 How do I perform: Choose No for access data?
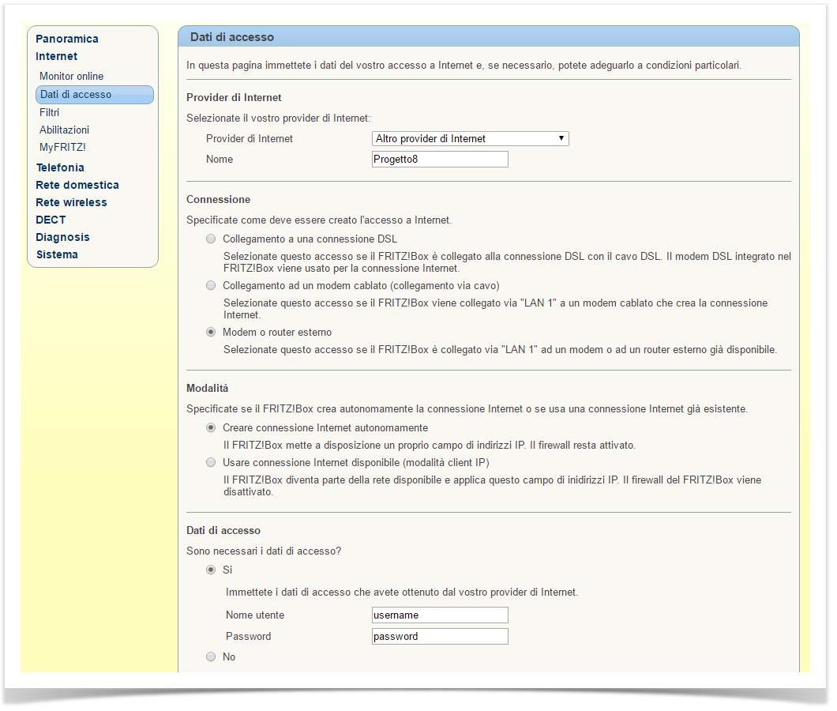coord(211,656)
